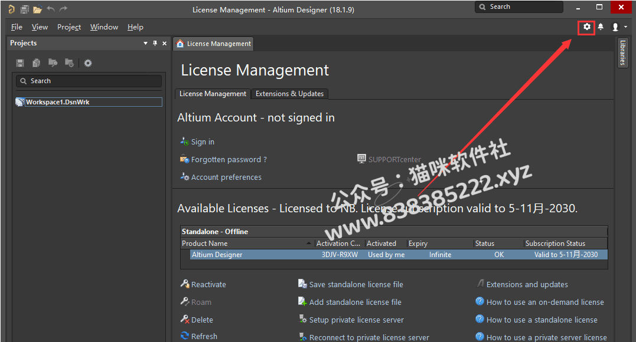Close the Projects panel
Viewport: 636px width, 342px height.
(164, 44)
